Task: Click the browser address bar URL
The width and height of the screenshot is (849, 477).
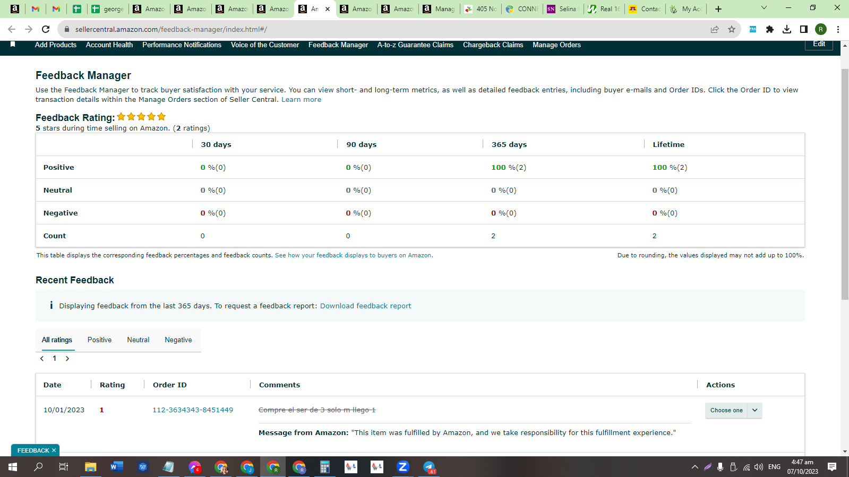Action: point(171,29)
